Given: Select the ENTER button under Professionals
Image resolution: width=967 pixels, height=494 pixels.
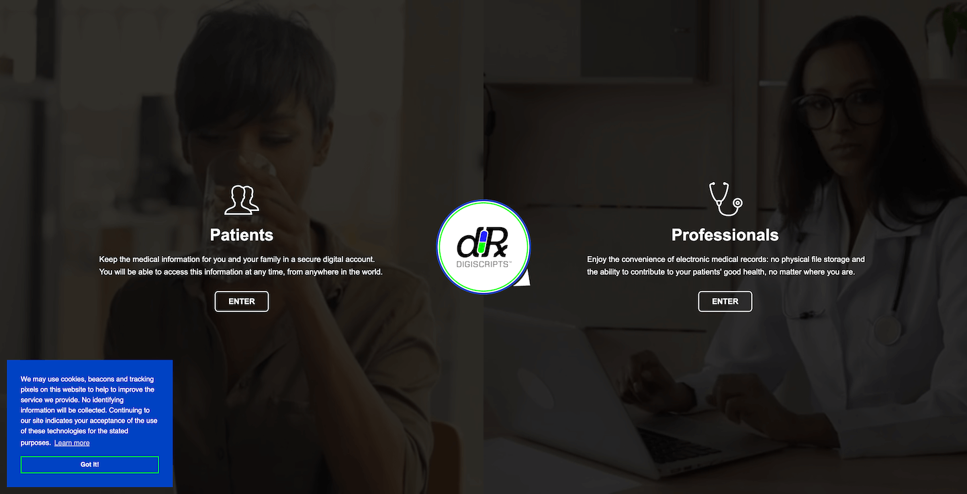Looking at the screenshot, I should tap(725, 301).
